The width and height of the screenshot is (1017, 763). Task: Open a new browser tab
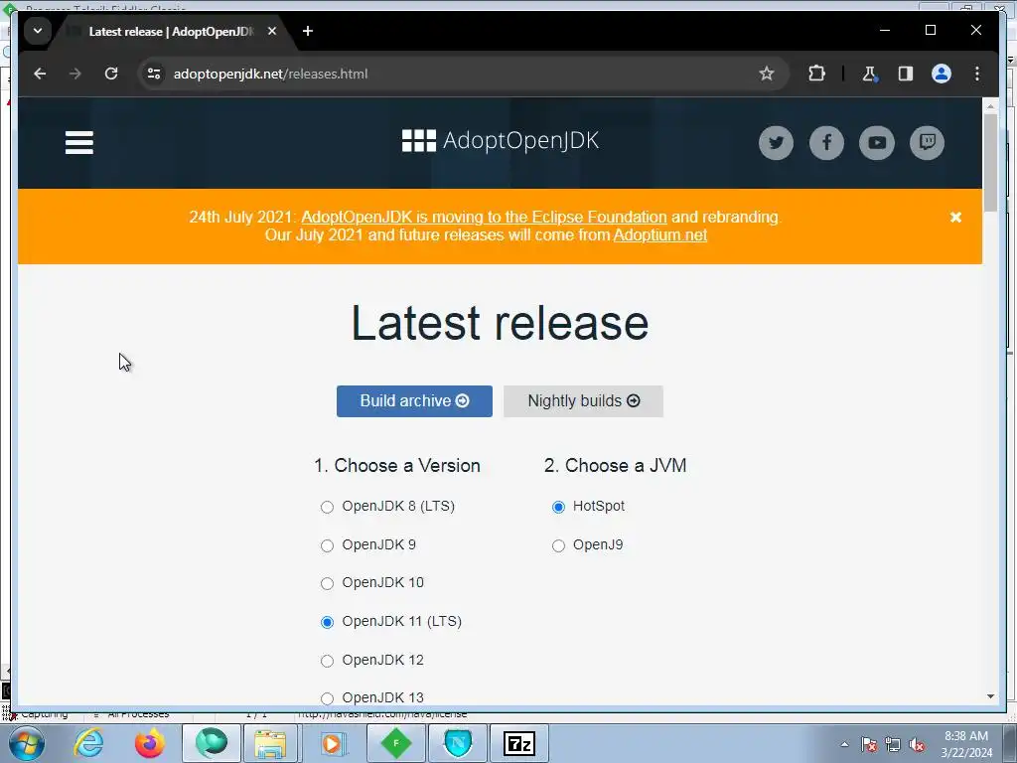[x=308, y=31]
